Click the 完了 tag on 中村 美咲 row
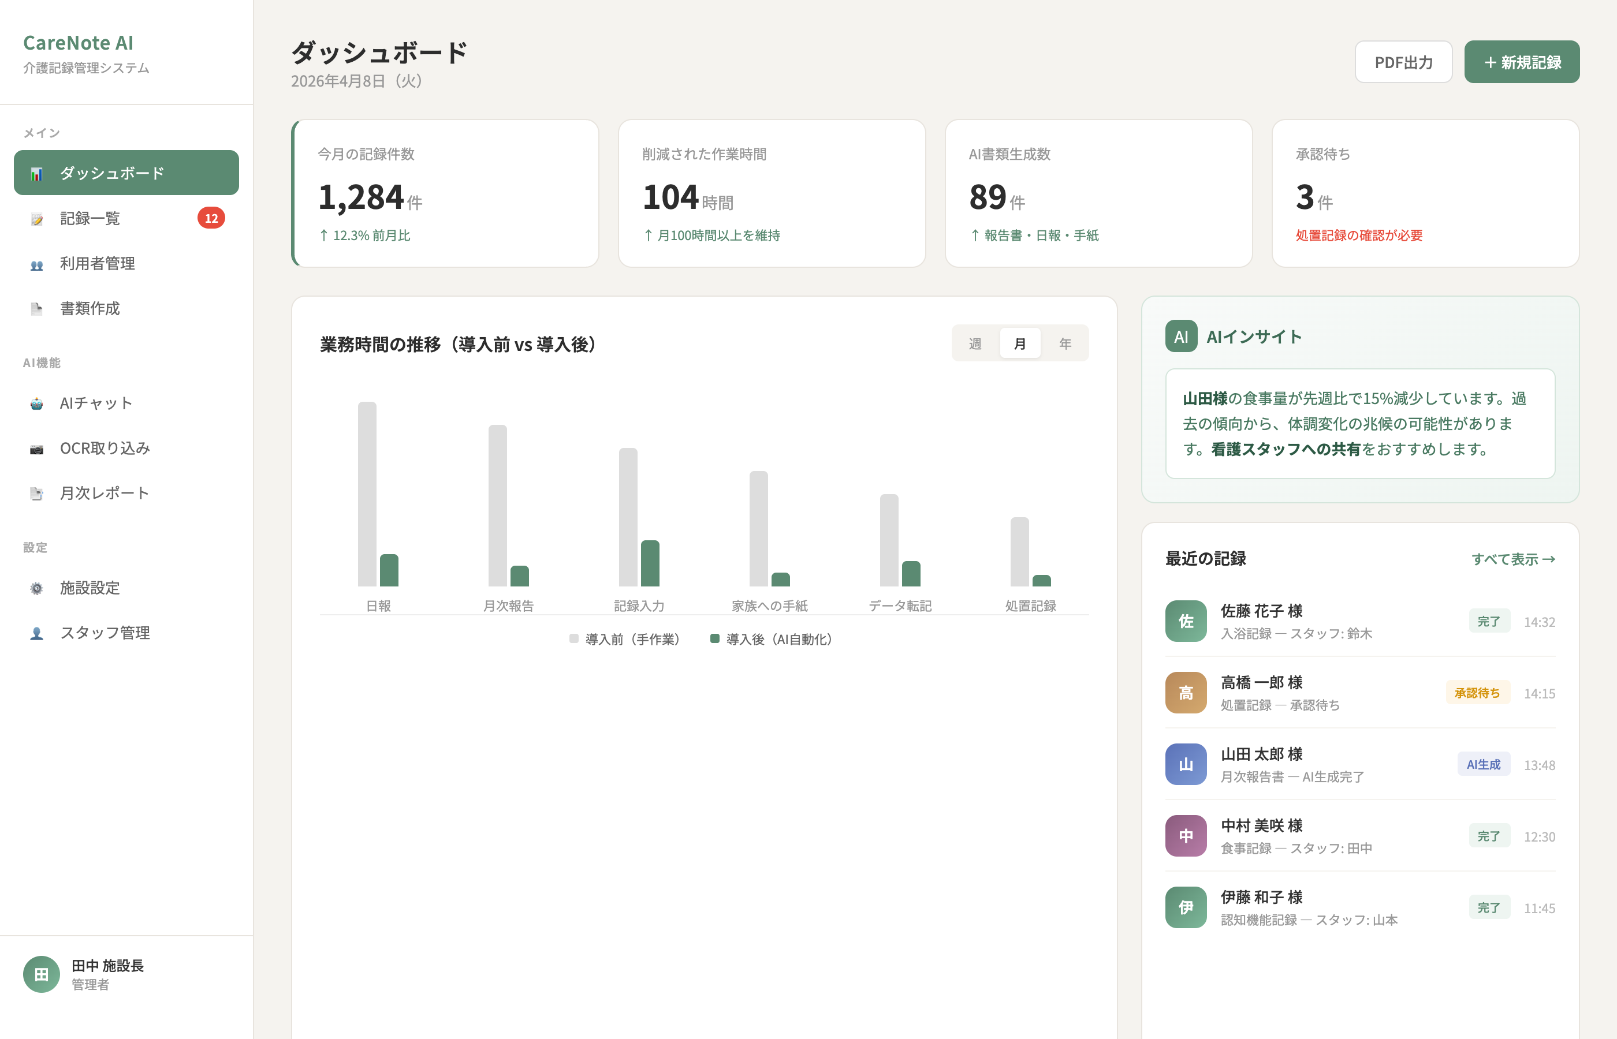1617x1039 pixels. click(x=1489, y=836)
